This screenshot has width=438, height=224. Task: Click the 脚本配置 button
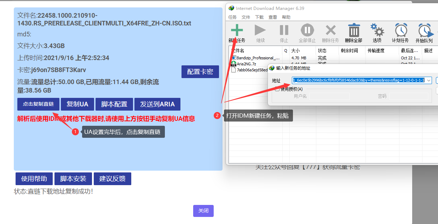click(x=114, y=104)
